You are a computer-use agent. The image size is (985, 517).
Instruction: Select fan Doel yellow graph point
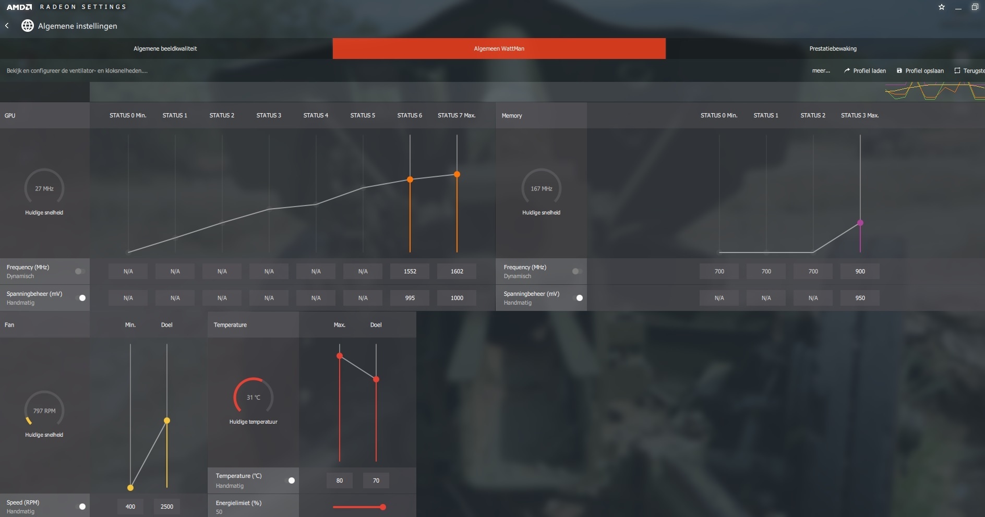[x=167, y=420]
